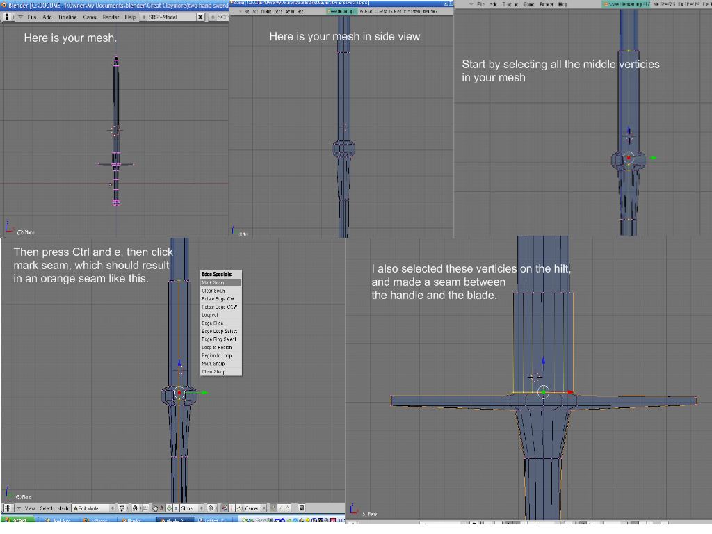Choose Edge Ring Select in Edge Specials
The width and height of the screenshot is (712, 534).
[x=220, y=339]
